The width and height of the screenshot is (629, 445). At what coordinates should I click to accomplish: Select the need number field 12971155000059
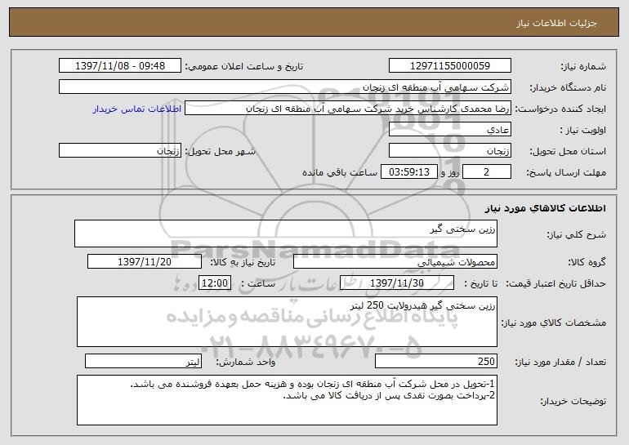point(449,66)
